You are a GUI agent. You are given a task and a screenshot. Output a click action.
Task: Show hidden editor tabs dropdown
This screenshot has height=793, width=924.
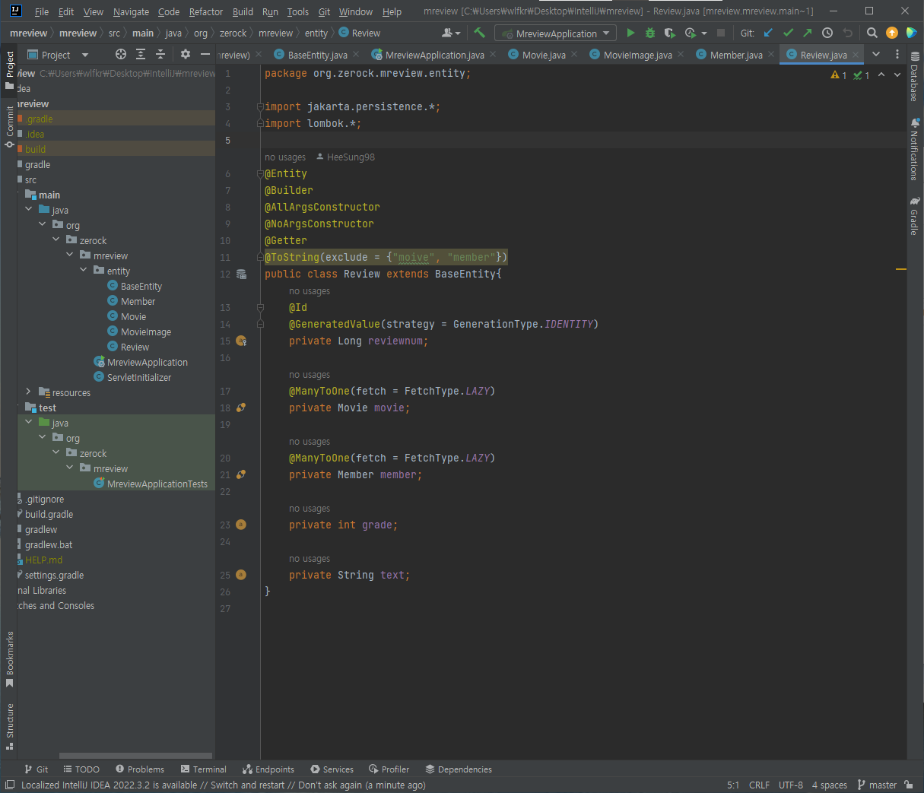click(x=876, y=54)
